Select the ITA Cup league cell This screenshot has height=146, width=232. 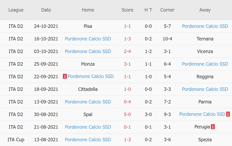click(x=16, y=140)
